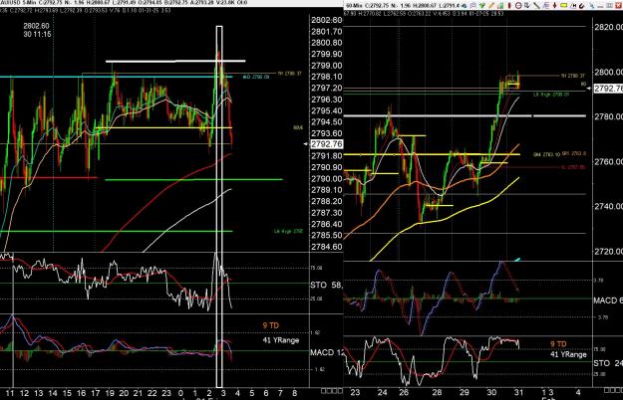
Task: Select the pencil drawing tool in 60-Min toolbar
Action: (x=491, y=6)
